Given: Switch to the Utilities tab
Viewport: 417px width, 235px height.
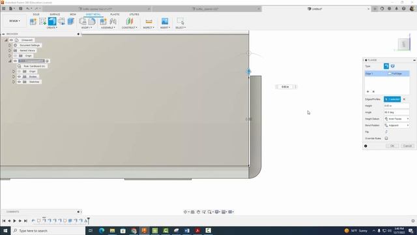Looking at the screenshot, I should (134, 14).
